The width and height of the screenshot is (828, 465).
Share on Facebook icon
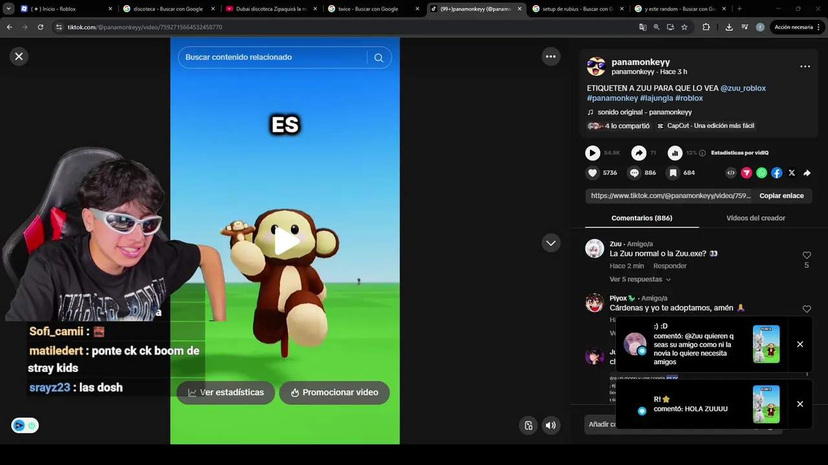click(776, 173)
